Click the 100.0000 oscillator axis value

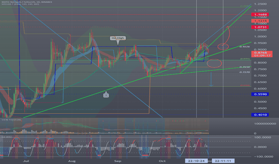263,137
